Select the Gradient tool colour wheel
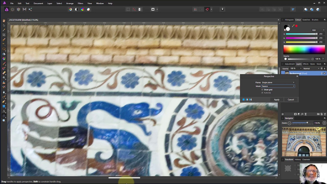The width and height of the screenshot is (327, 184). pyautogui.click(x=4, y=59)
